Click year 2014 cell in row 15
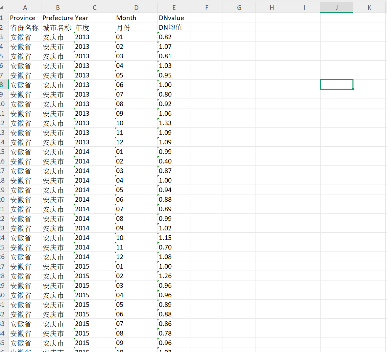The image size is (387, 352). click(94, 152)
